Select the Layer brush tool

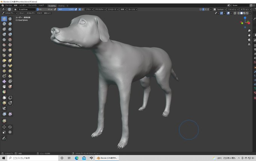[10, 29]
